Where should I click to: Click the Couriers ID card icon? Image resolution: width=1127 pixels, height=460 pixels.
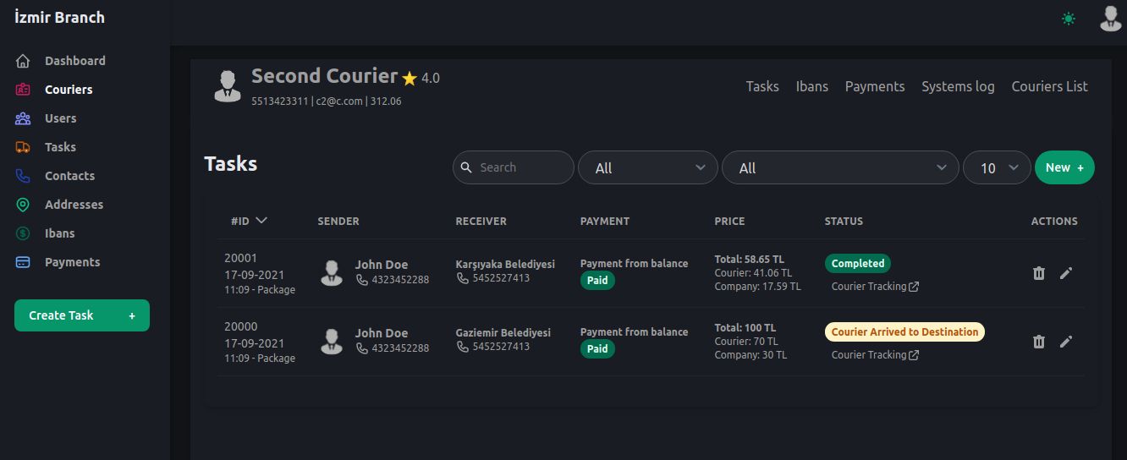click(x=23, y=90)
